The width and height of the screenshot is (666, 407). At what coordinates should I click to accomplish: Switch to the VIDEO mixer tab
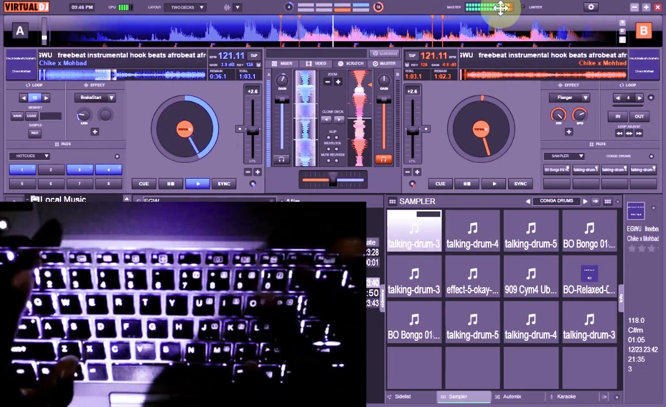click(x=319, y=63)
